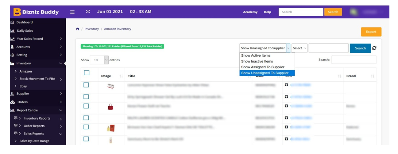The width and height of the screenshot is (398, 154).
Task: Toggle the hamburger sidebar menu
Action: [72, 12]
